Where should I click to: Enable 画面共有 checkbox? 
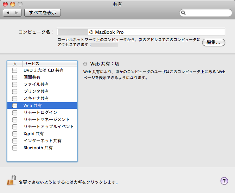click(15, 77)
